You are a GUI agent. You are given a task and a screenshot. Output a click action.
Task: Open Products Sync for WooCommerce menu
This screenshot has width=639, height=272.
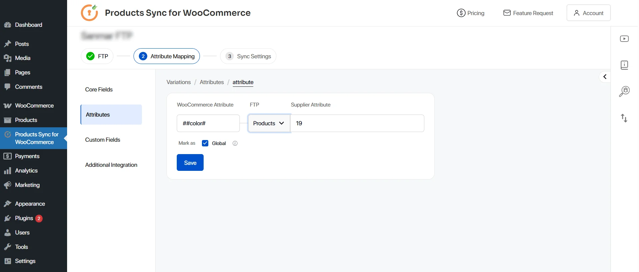(34, 138)
